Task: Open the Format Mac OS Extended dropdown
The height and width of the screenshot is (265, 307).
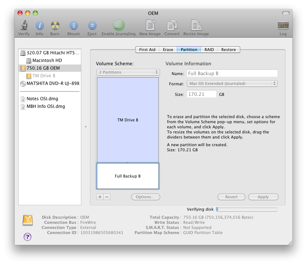Action: 232,83
